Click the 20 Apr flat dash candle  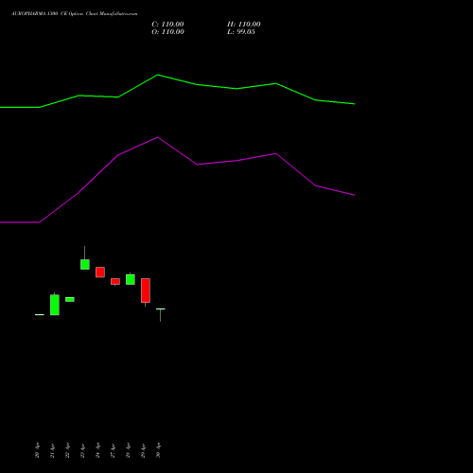coord(40,314)
